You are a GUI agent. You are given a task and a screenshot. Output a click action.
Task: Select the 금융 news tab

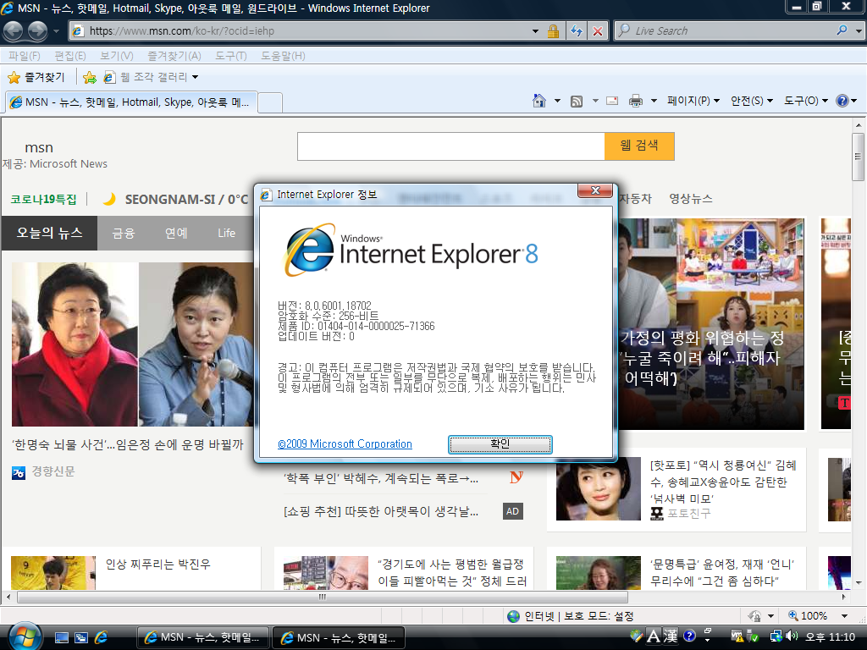124,234
